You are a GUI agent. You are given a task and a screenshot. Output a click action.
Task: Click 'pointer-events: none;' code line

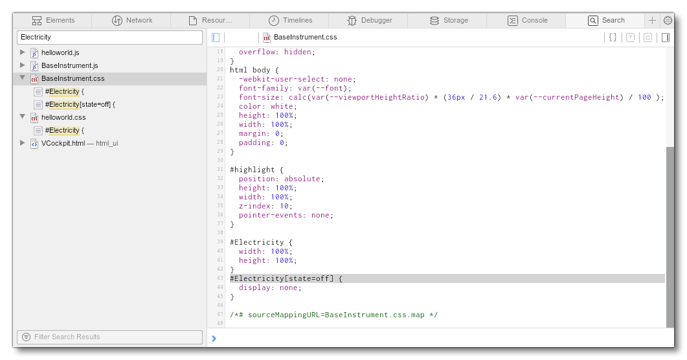286,215
